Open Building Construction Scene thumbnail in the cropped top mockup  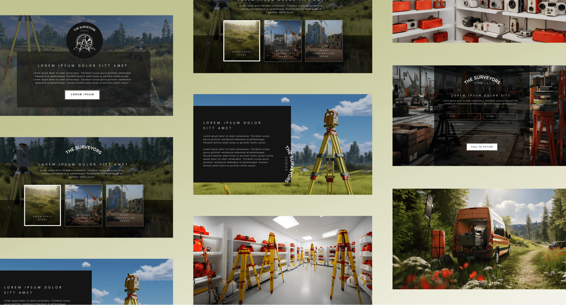point(283,41)
